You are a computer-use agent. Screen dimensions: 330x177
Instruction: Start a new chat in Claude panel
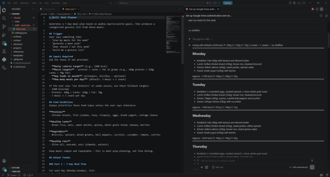[x=326, y=16]
